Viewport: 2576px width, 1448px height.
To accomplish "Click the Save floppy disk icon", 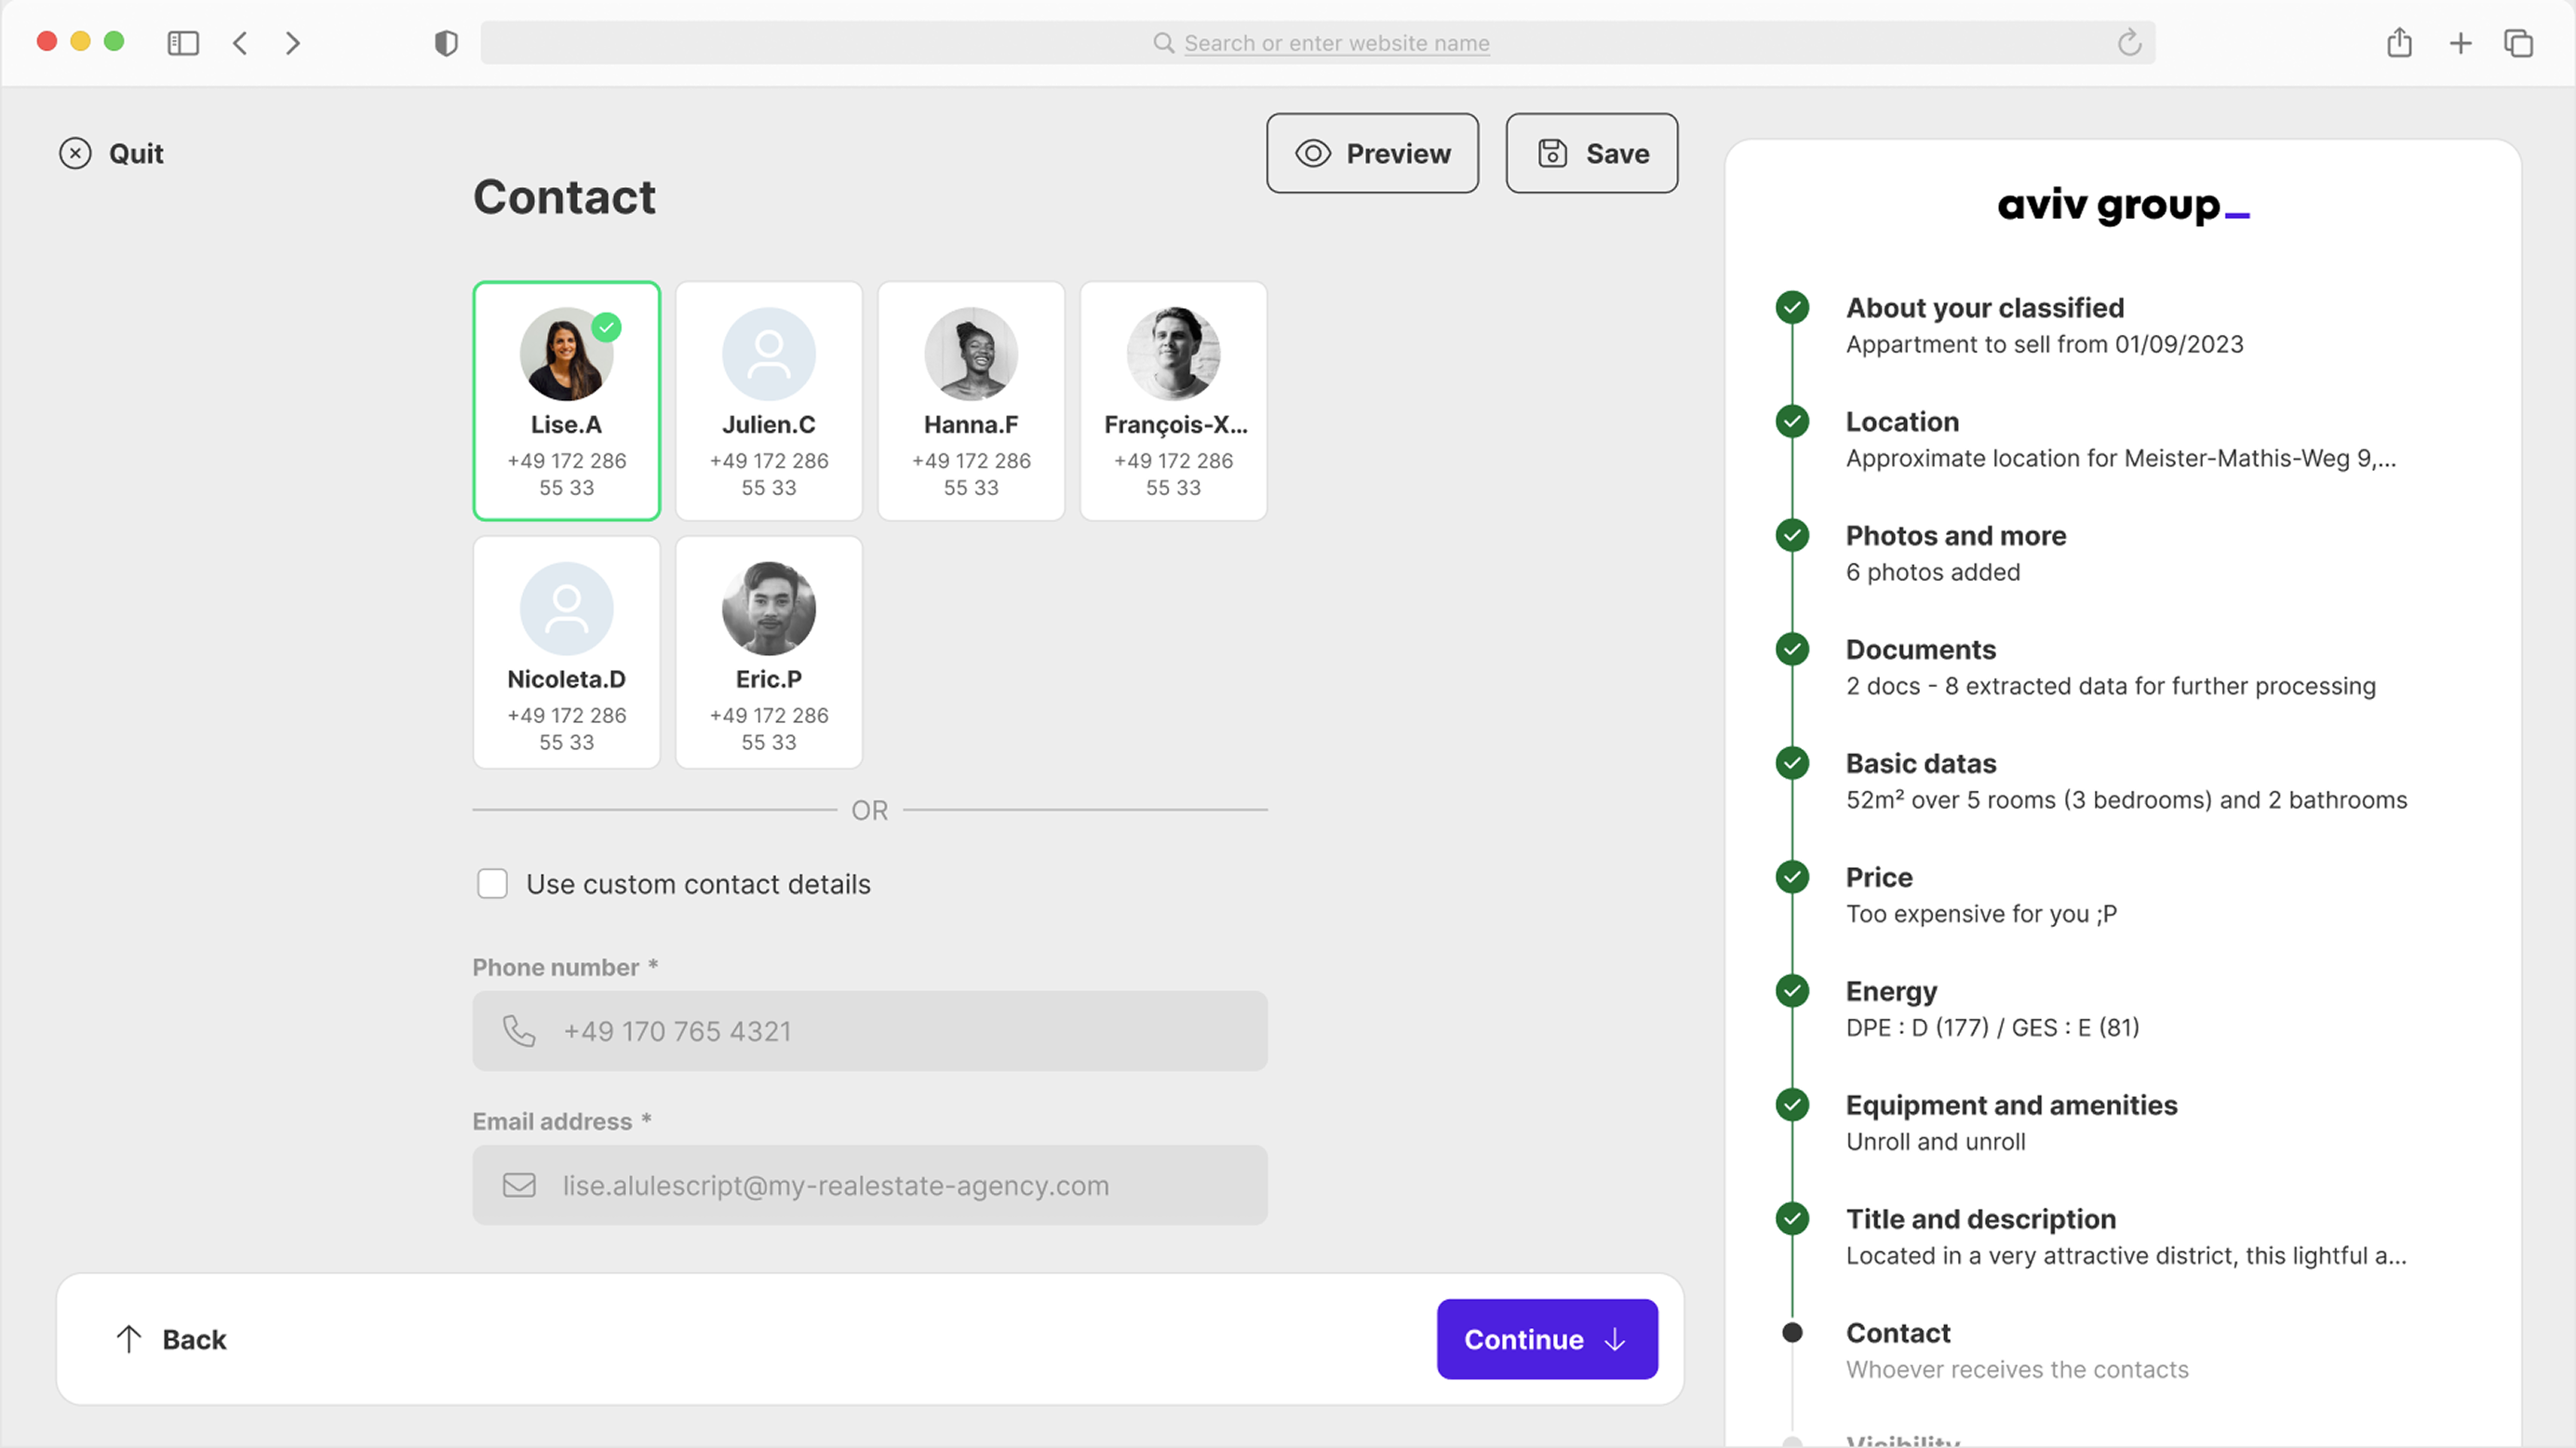I will (1551, 153).
